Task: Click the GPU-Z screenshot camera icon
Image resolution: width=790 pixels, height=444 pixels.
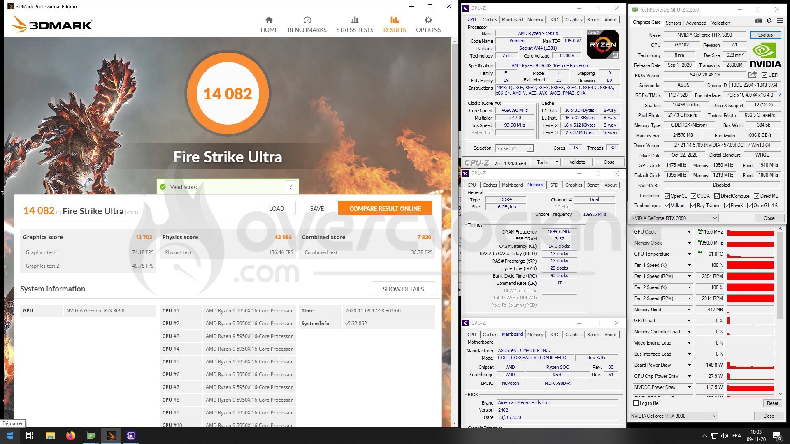Action: (758, 21)
